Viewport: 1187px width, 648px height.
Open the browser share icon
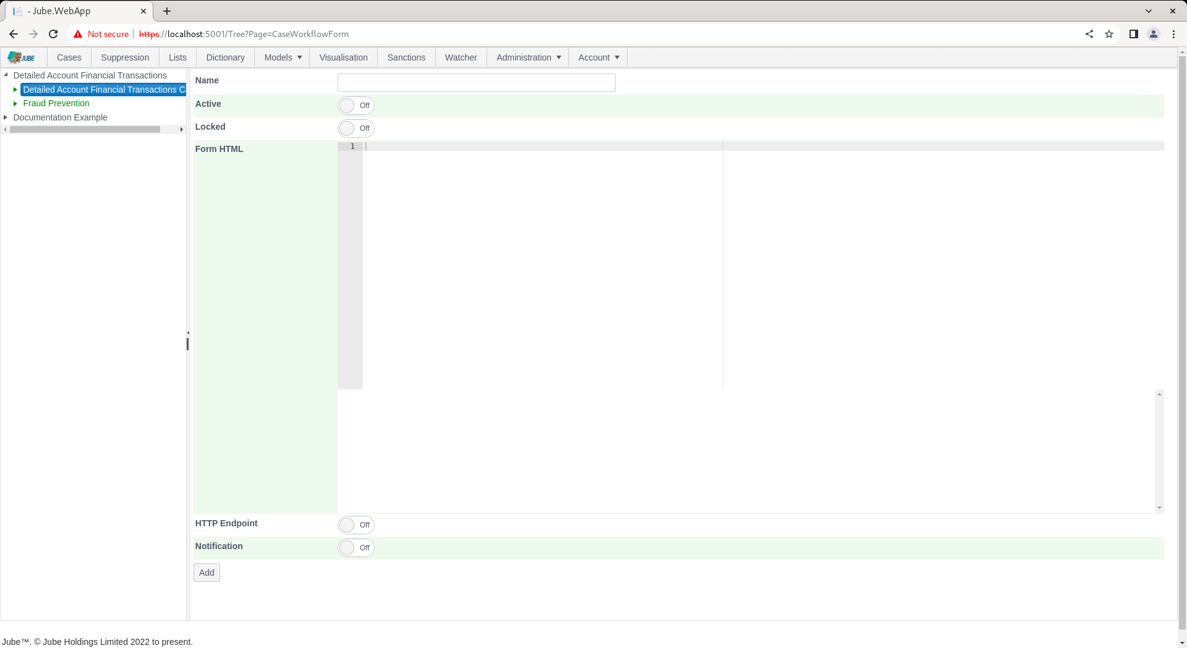[x=1089, y=34]
